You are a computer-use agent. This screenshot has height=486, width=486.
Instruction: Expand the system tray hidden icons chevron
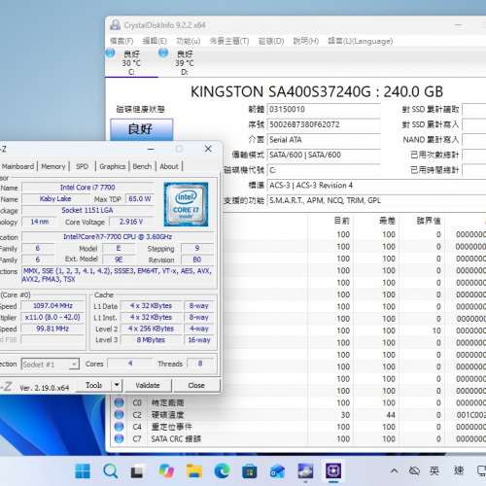pyautogui.click(x=394, y=470)
